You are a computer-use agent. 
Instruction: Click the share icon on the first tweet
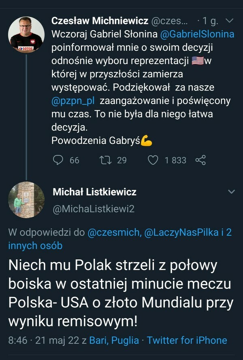pyautogui.click(x=200, y=160)
